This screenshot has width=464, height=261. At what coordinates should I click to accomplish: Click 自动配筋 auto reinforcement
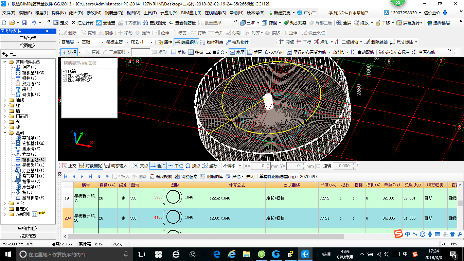point(362,52)
